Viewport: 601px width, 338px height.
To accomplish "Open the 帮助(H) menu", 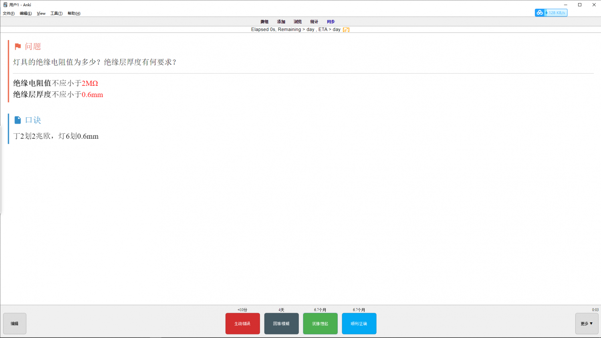I will point(74,14).
